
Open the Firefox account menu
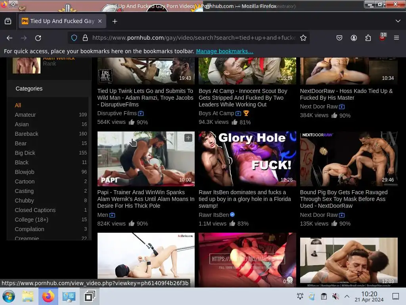point(354,38)
